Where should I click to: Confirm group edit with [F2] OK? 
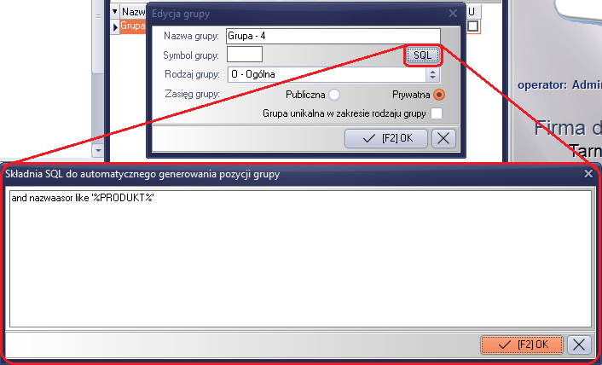tap(386, 138)
